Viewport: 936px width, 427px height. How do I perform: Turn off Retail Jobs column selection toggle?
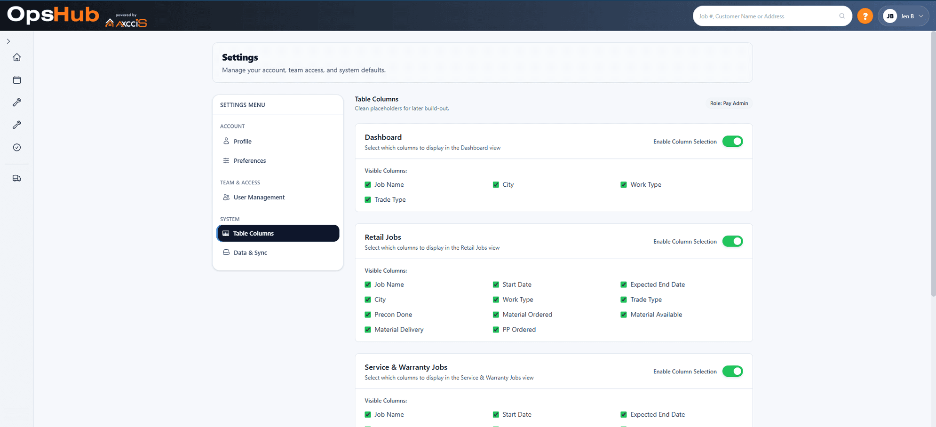[732, 241]
